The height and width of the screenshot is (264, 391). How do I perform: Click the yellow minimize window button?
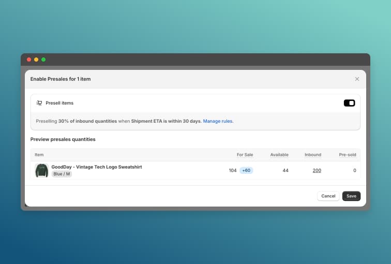click(x=36, y=60)
